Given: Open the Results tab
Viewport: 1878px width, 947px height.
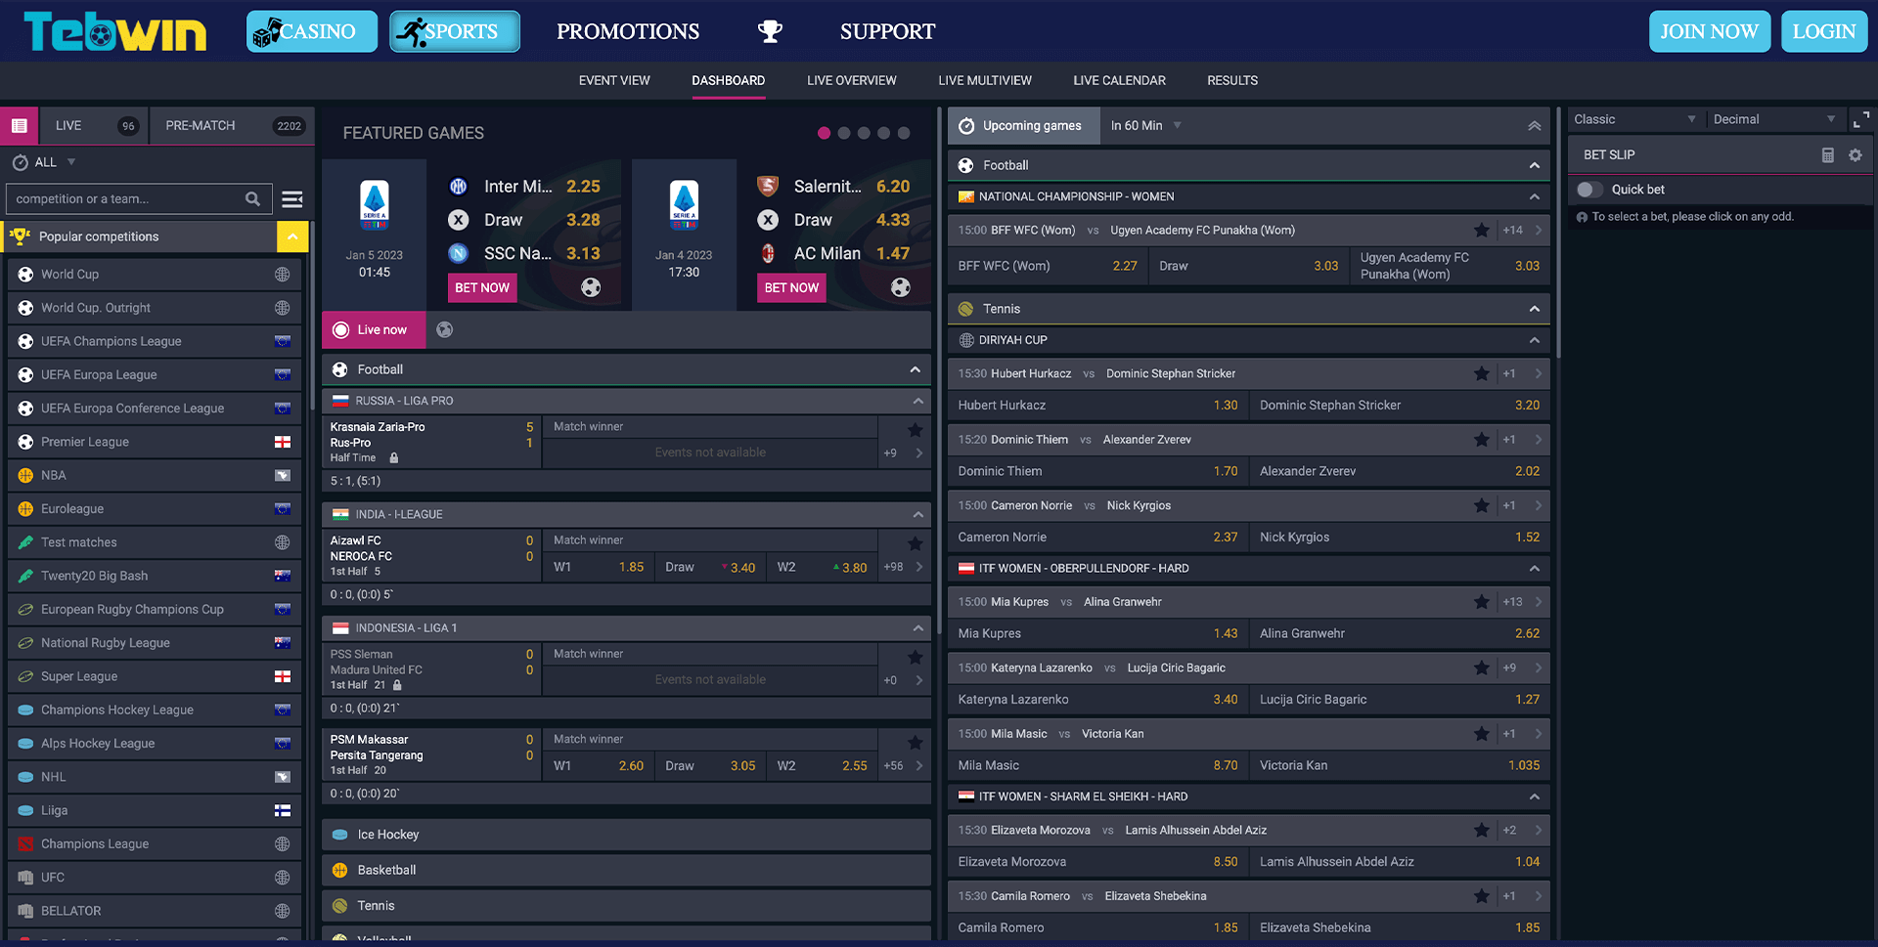Looking at the screenshot, I should coord(1232,80).
